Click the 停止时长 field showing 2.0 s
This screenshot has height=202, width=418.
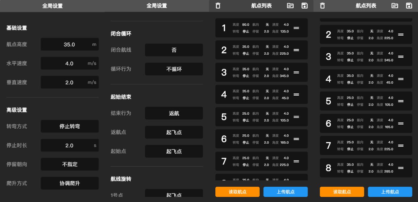pyautogui.click(x=70, y=145)
